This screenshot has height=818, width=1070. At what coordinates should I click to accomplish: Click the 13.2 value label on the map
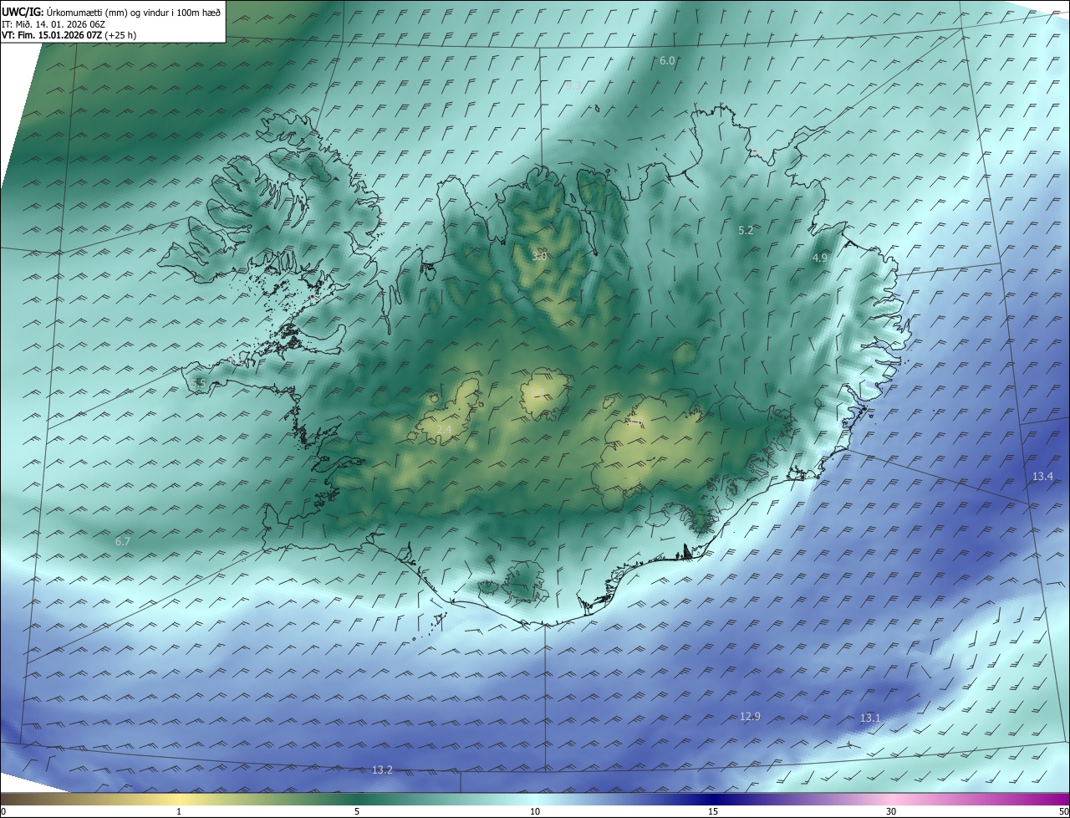[x=382, y=770]
